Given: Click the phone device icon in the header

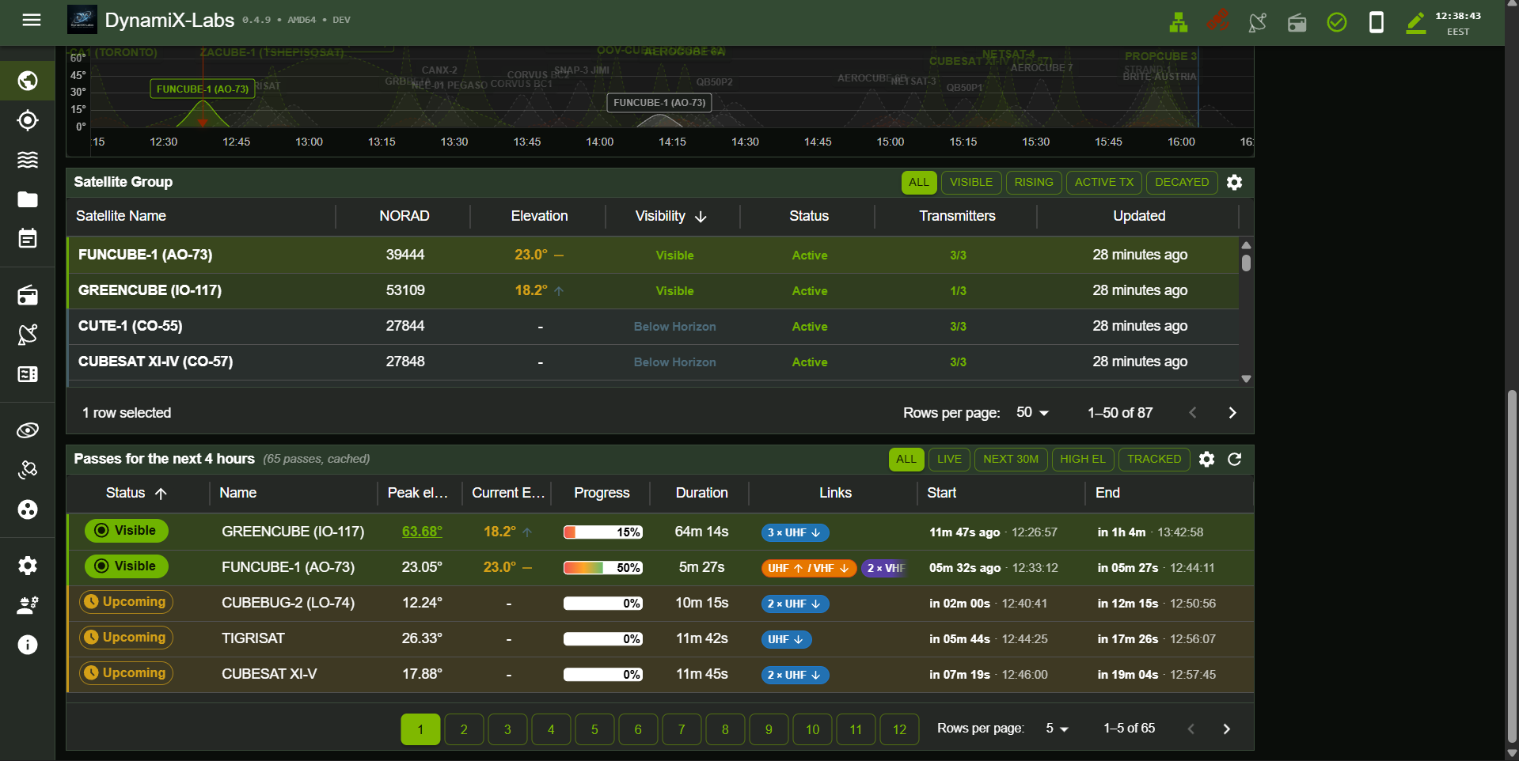Looking at the screenshot, I should (x=1377, y=22).
